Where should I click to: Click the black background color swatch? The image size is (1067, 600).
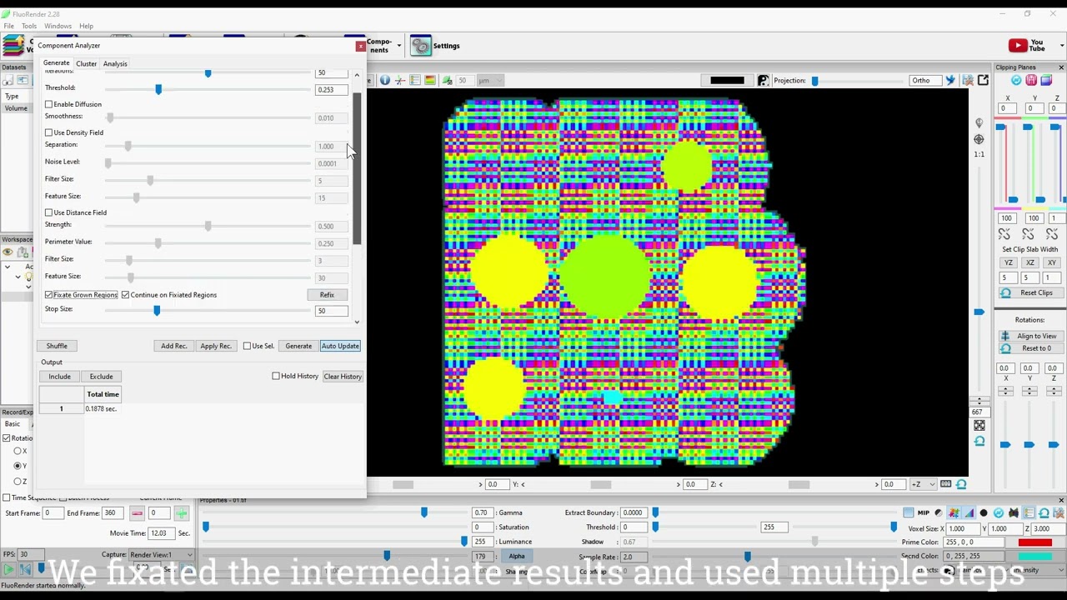(727, 80)
